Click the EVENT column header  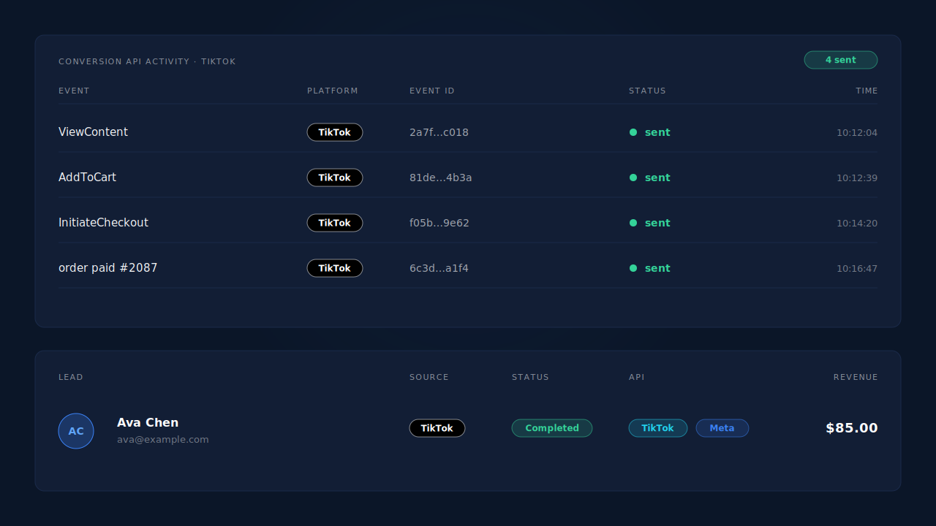74,91
